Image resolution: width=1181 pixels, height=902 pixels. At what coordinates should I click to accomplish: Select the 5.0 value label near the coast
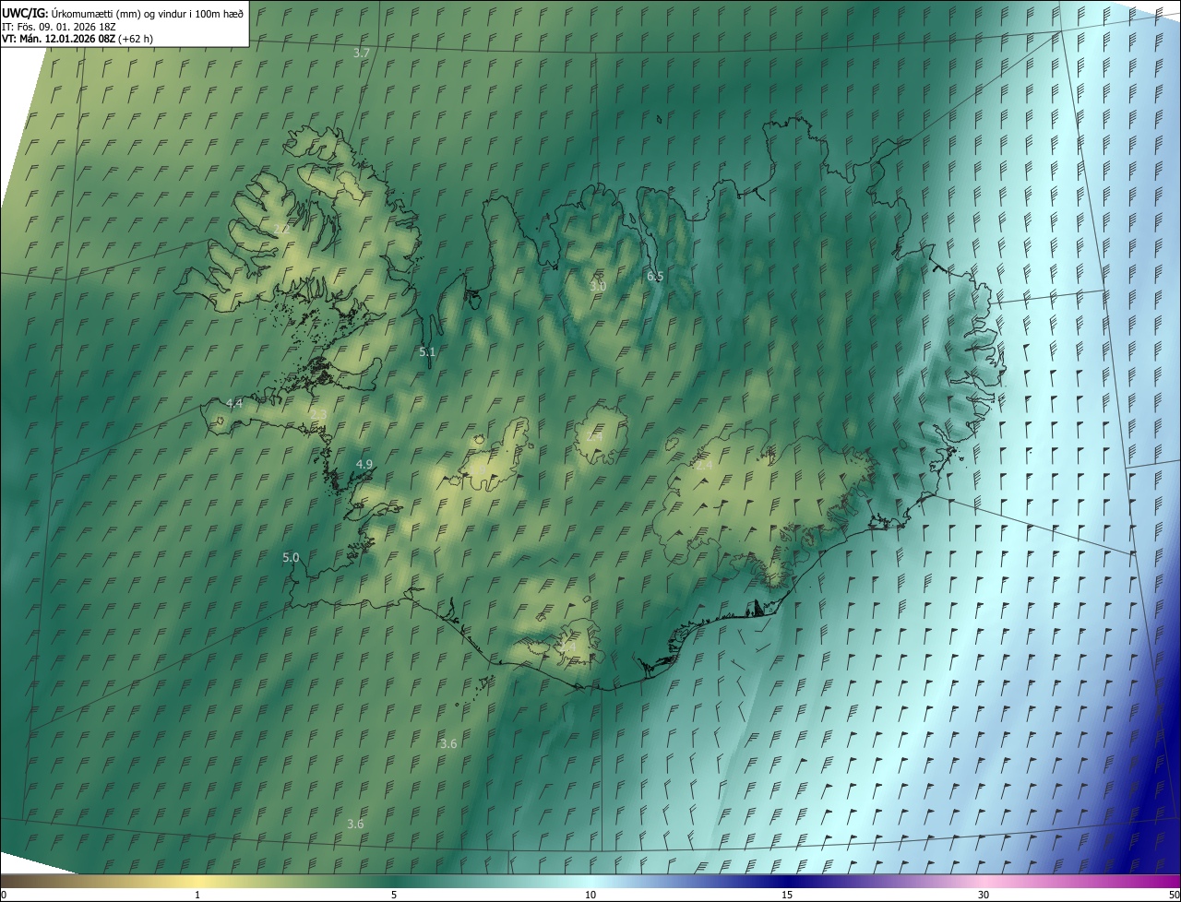(291, 557)
